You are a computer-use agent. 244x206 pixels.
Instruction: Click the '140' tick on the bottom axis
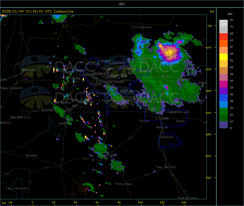[x=184, y=202]
